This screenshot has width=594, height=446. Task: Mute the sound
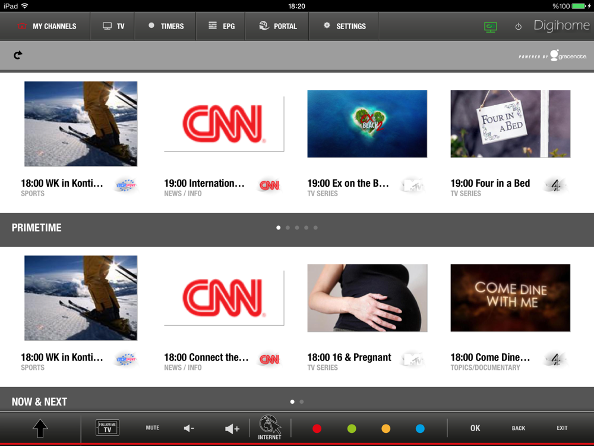tap(153, 428)
